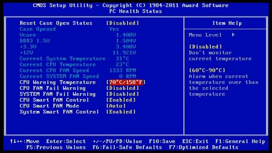Click the Vcore reading 1.408V
The image size is (272, 153).
[126, 35]
